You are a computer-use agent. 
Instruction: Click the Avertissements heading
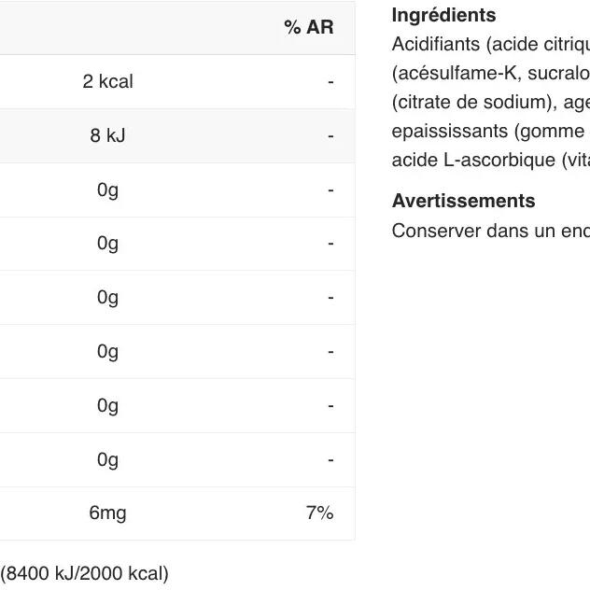click(x=463, y=202)
